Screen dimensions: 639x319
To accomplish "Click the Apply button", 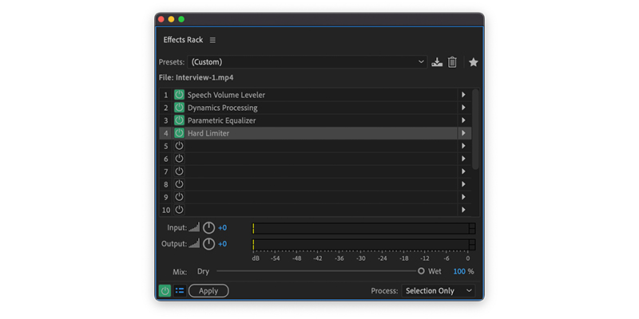I will pyautogui.click(x=208, y=291).
